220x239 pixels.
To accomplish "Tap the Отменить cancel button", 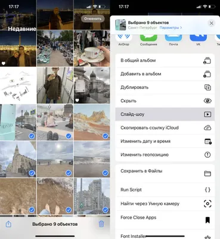I will tap(92, 19).
